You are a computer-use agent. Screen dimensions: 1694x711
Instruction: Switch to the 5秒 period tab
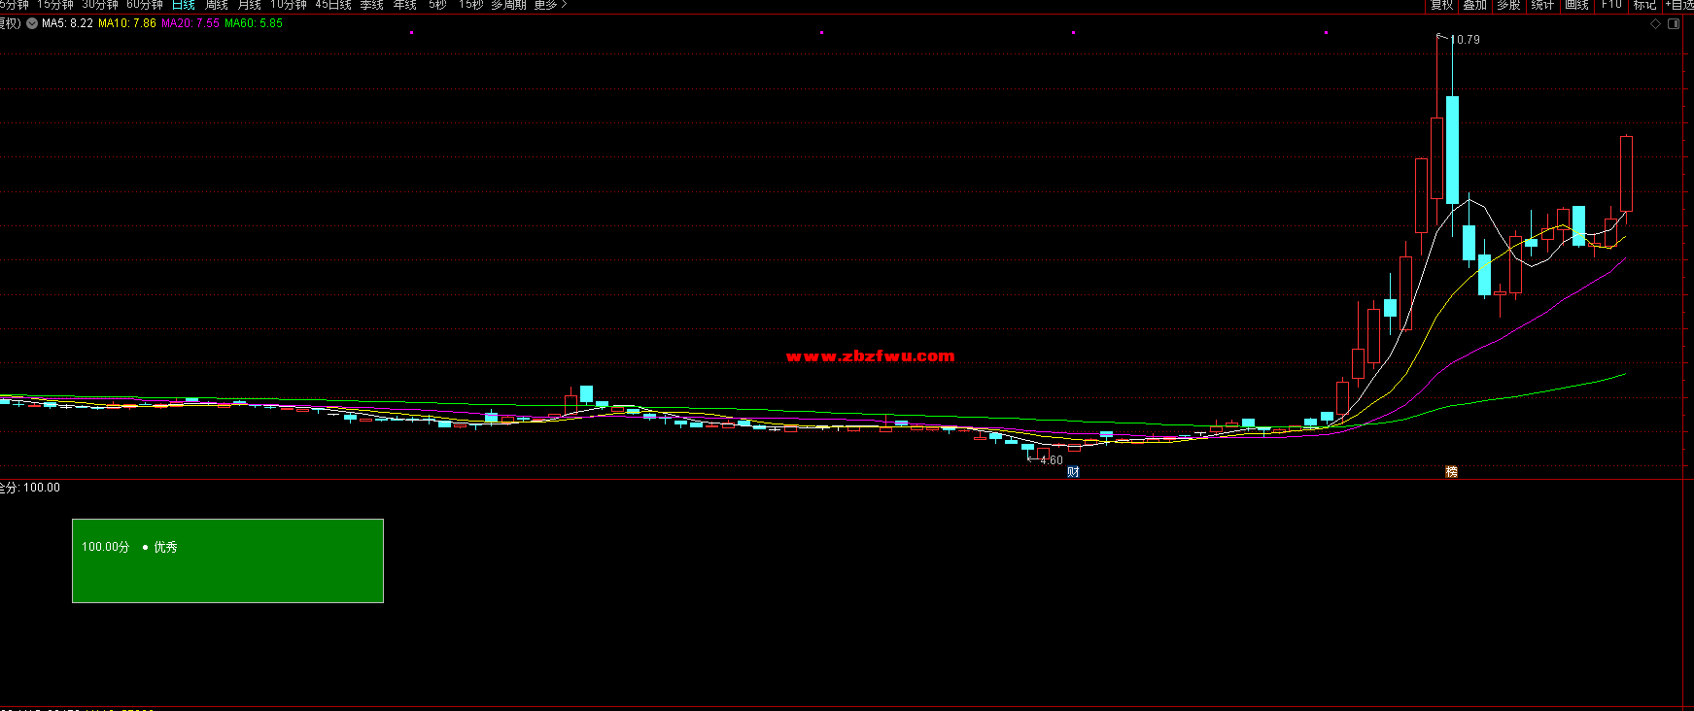pyautogui.click(x=438, y=5)
